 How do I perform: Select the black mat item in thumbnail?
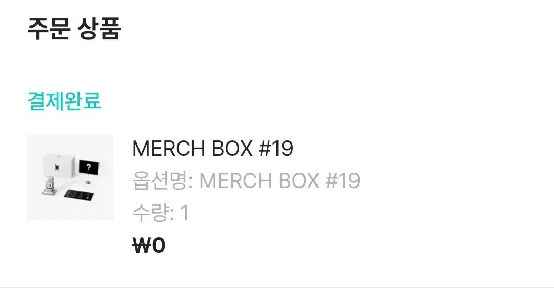tap(79, 194)
